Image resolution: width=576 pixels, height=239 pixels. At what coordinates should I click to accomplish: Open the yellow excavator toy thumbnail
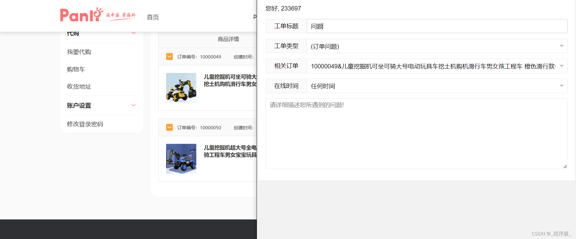181,88
